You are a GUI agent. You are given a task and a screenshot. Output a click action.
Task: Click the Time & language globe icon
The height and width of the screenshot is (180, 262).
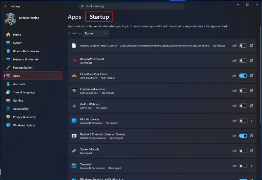coord(8,92)
